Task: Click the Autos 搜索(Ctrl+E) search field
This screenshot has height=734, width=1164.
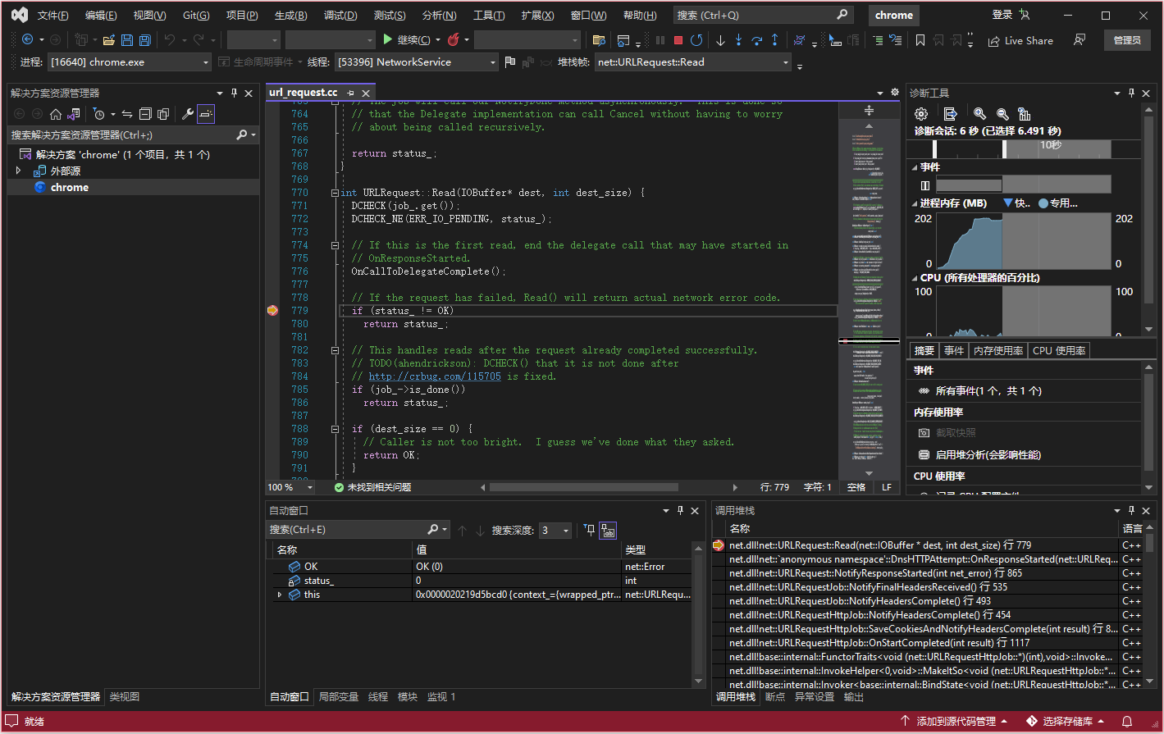Action: [358, 531]
